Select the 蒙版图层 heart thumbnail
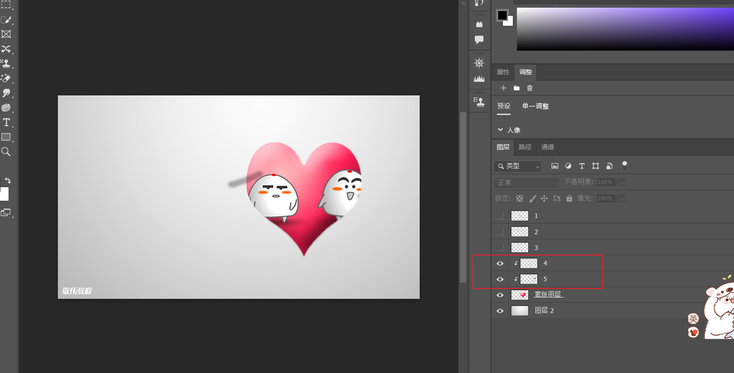 tap(520, 295)
